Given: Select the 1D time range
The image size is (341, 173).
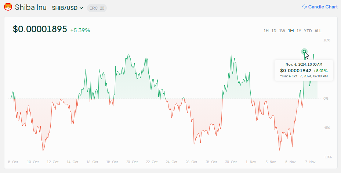Looking at the screenshot, I should pyautogui.click(x=274, y=31).
